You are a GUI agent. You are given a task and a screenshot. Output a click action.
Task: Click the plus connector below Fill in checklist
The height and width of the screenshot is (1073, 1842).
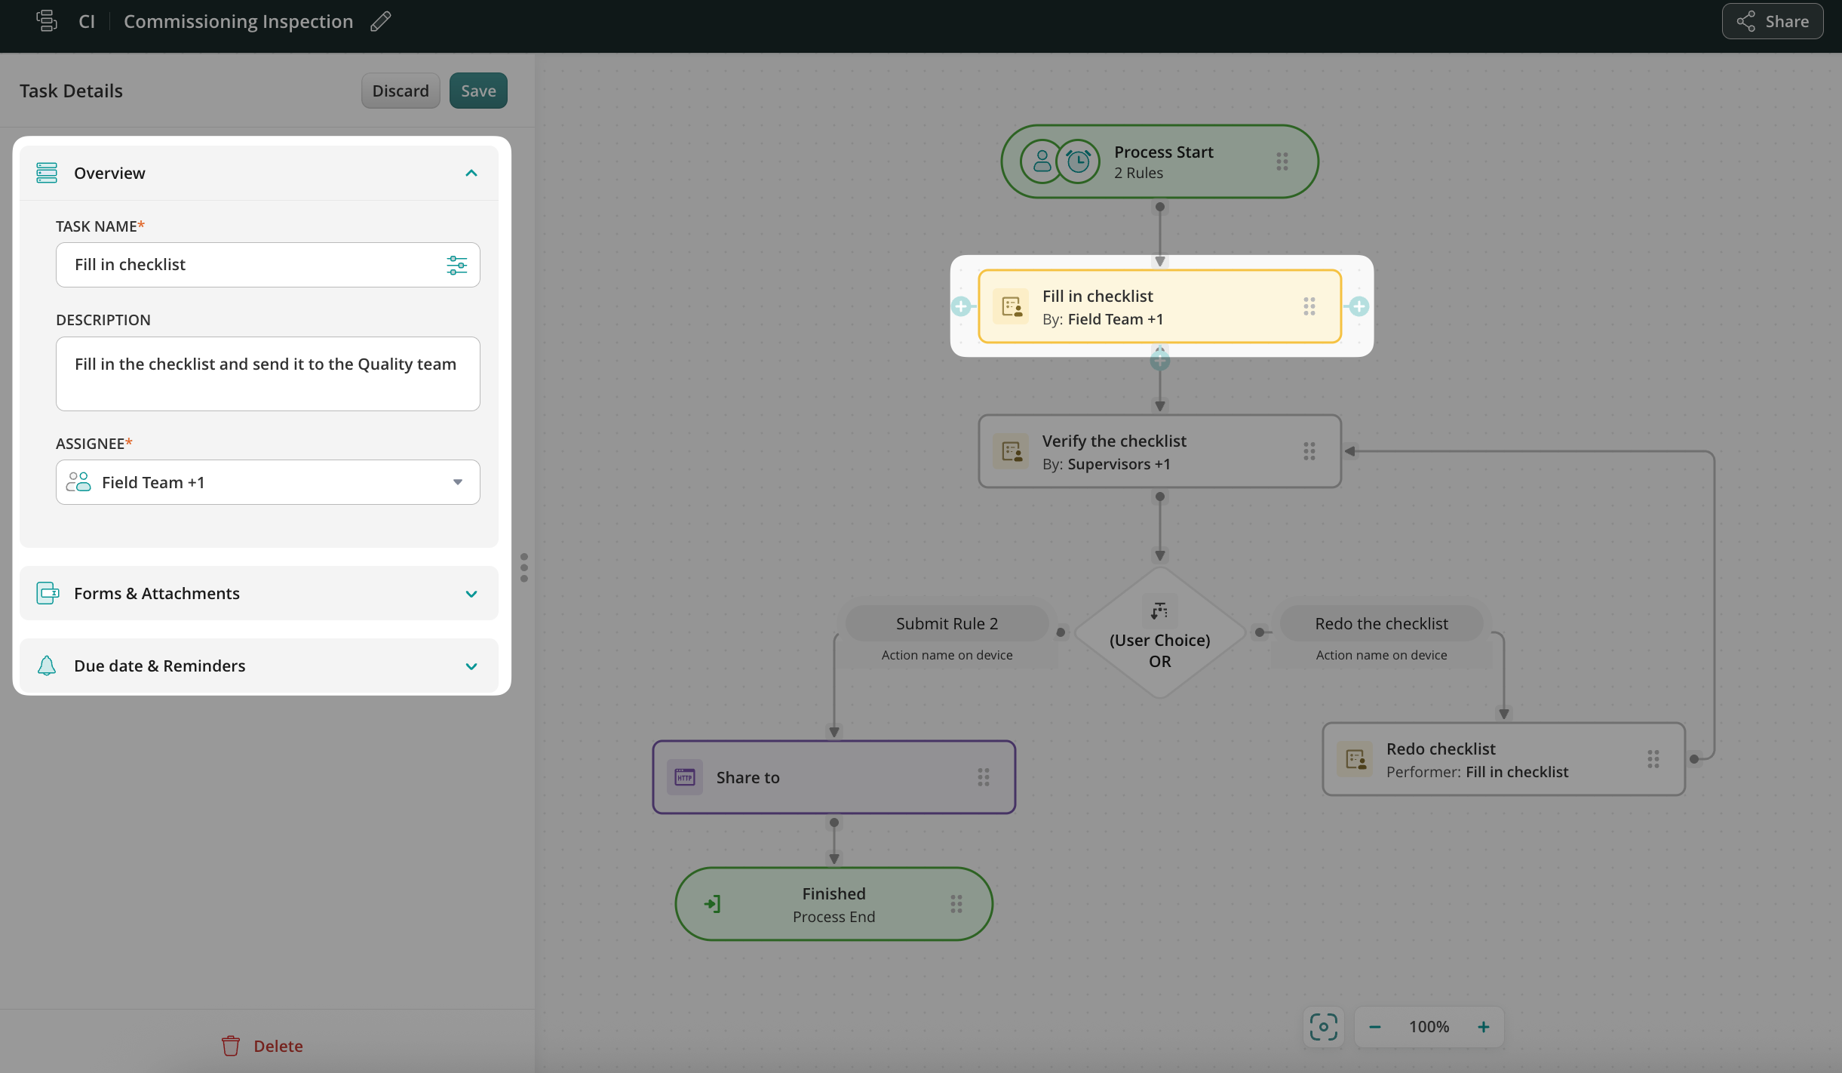pyautogui.click(x=1159, y=361)
